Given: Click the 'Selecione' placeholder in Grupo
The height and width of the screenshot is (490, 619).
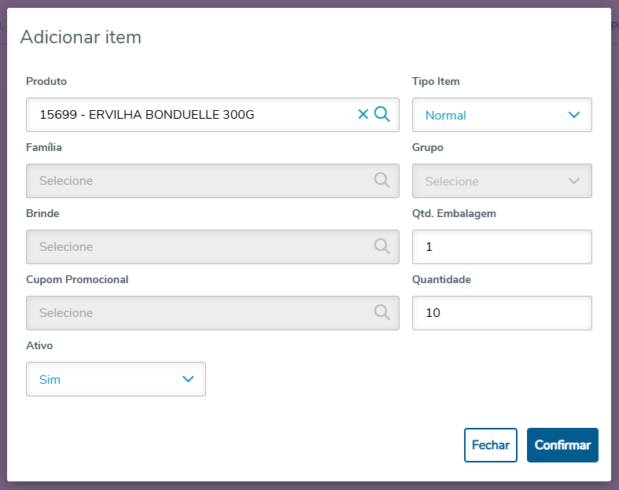Looking at the screenshot, I should [x=452, y=181].
